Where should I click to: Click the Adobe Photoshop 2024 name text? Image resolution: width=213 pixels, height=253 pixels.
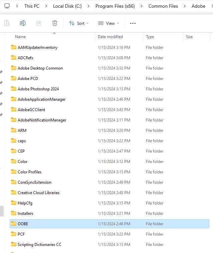coord(38,89)
